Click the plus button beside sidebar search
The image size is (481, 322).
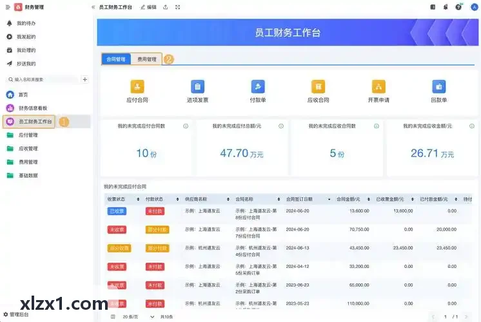coord(85,80)
